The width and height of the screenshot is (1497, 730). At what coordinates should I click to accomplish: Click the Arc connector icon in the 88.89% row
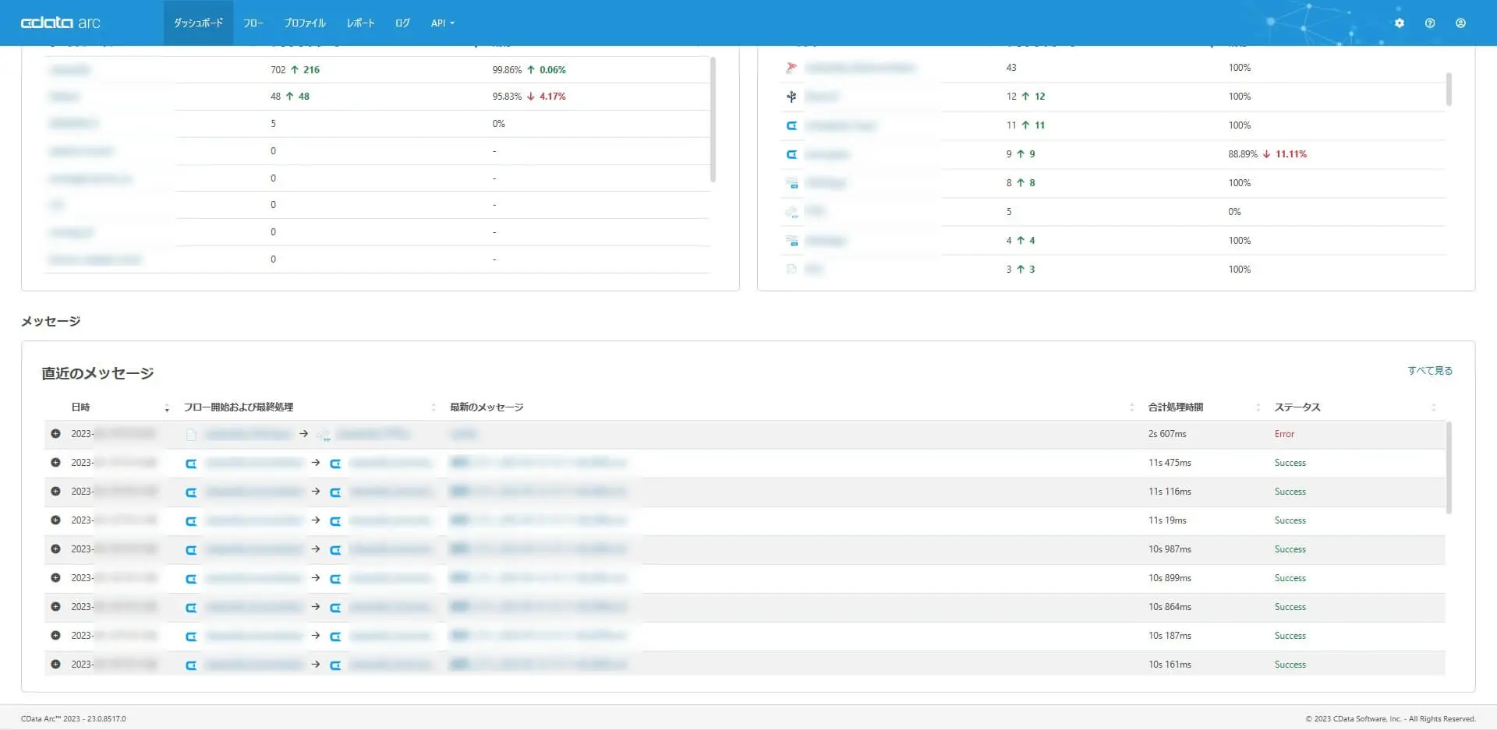point(791,154)
